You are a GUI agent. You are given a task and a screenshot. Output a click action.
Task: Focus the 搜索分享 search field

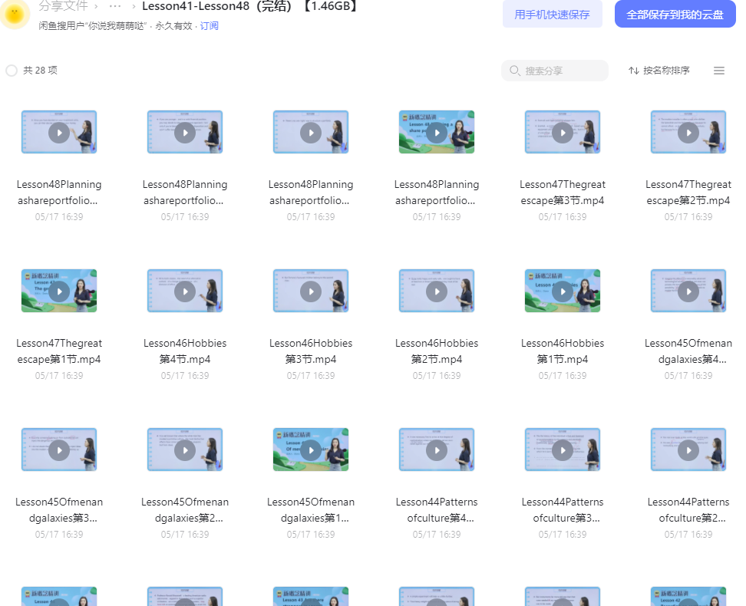coord(555,71)
